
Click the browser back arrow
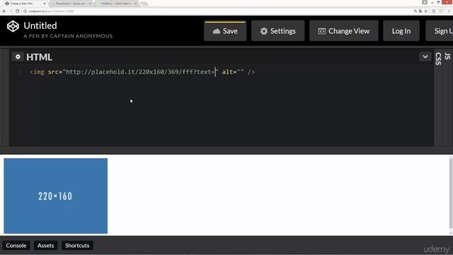(4, 11)
